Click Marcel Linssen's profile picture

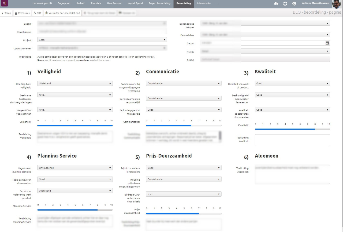point(336,4)
